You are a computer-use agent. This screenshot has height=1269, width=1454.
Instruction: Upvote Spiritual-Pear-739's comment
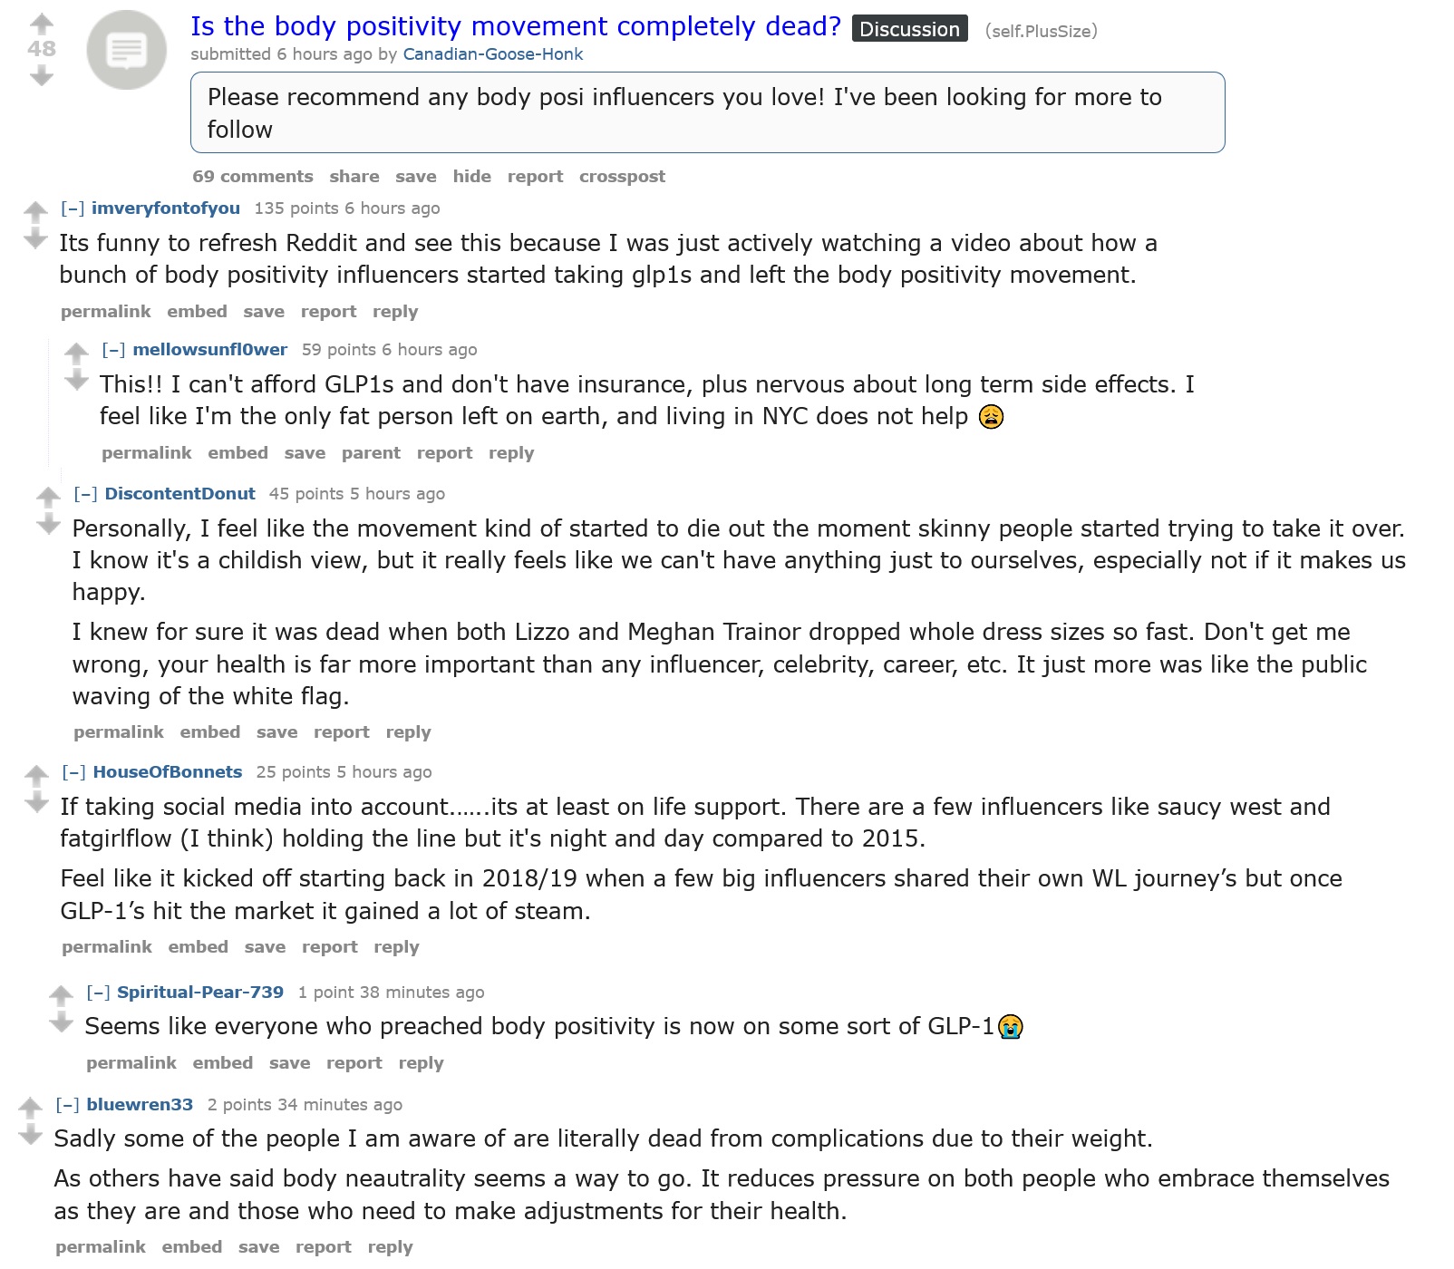[x=61, y=995]
